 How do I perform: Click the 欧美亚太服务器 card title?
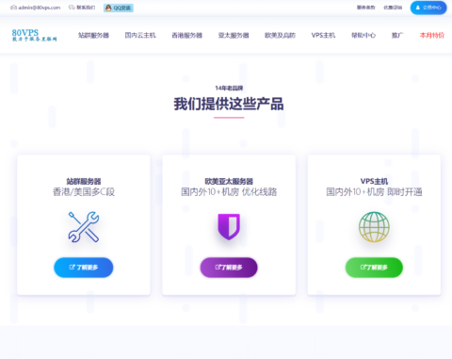click(229, 181)
